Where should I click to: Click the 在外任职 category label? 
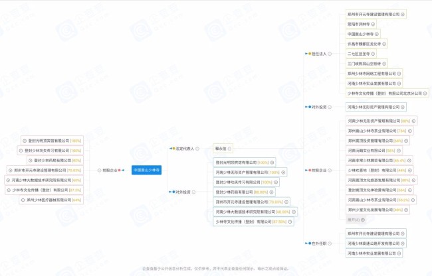click(x=319, y=243)
